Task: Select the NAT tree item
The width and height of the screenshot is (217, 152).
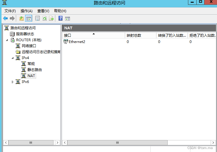Action: 31,76
